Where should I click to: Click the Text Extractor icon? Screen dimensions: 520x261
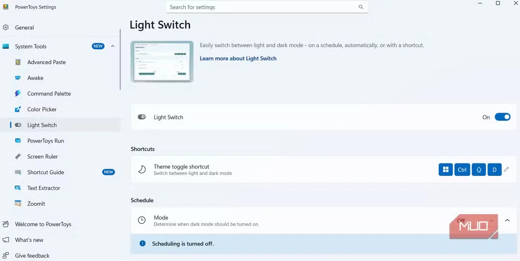[18, 188]
